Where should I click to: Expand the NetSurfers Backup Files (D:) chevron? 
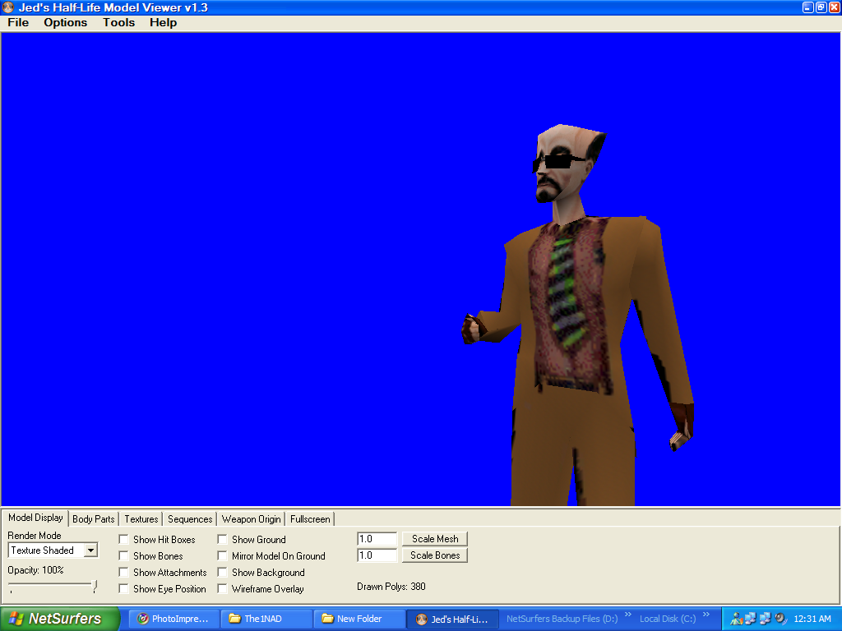[627, 615]
